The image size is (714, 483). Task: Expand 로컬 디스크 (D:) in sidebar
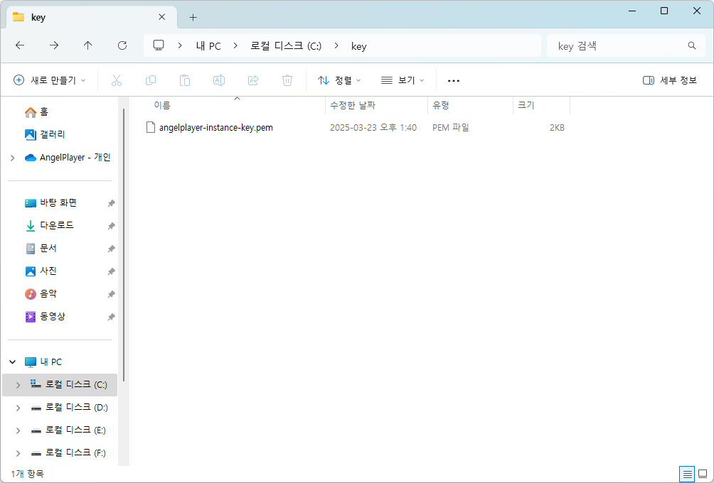(18, 408)
